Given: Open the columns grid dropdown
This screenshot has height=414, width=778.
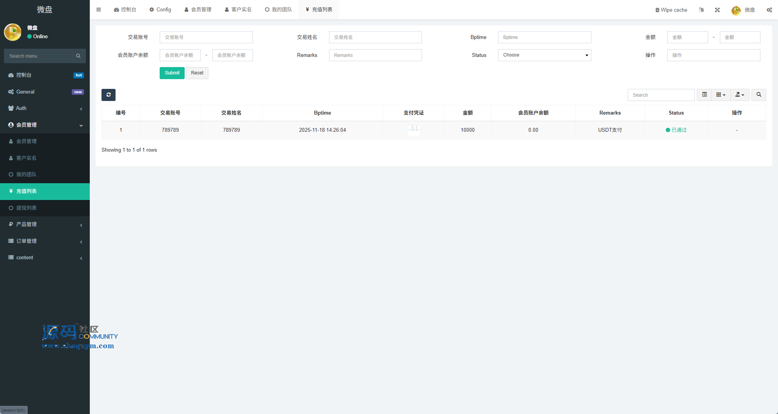Looking at the screenshot, I should tap(721, 95).
